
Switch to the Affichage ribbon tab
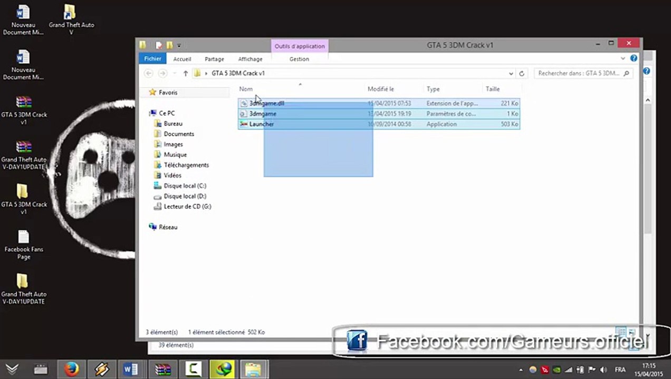pos(250,59)
